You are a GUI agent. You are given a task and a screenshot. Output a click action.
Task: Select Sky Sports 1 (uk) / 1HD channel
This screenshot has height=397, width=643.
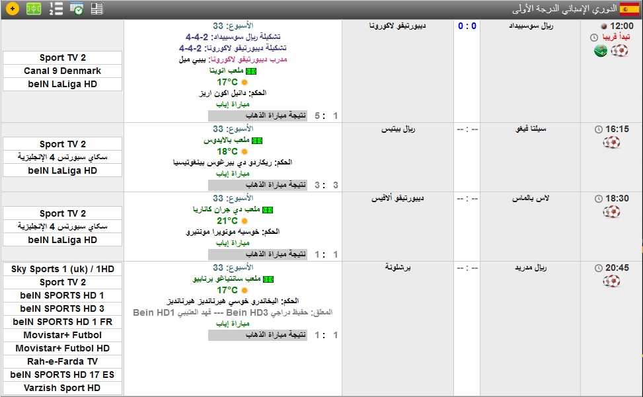62,269
